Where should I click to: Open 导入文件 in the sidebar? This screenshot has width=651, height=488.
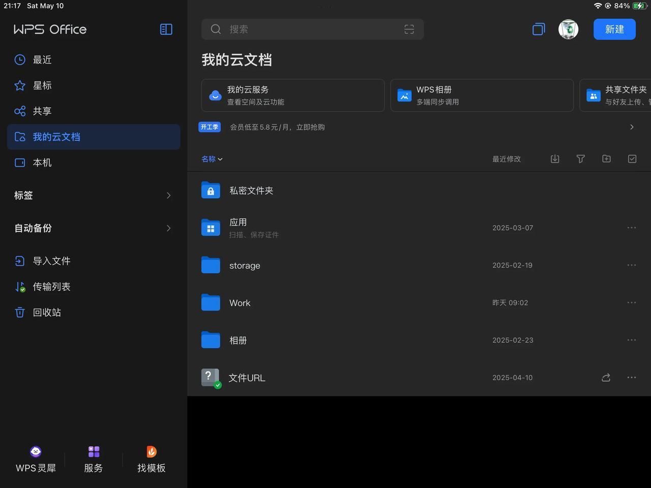coord(94,261)
